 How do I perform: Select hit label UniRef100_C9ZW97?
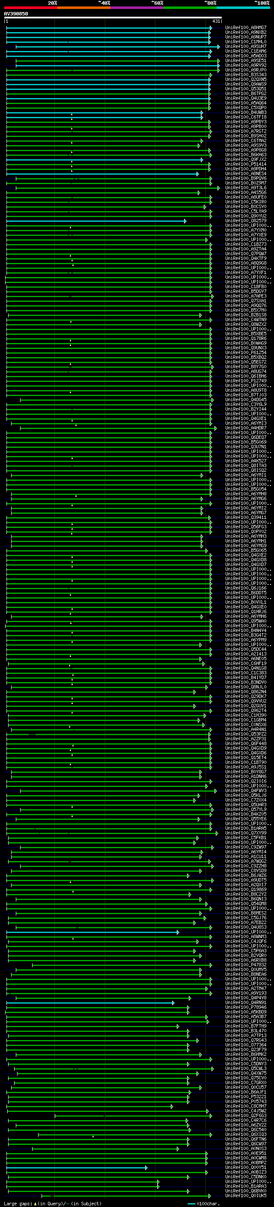pos(245,848)
